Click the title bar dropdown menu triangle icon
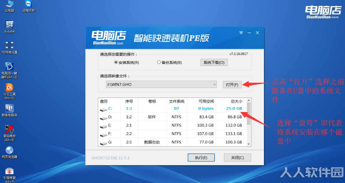 tap(241, 33)
